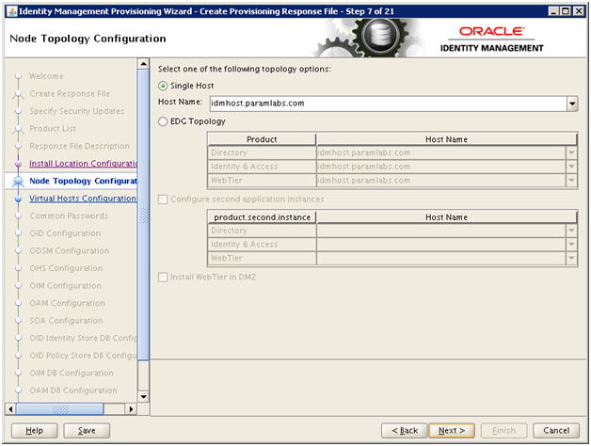Click the step list horizontal scroll left arrow
Image resolution: width=591 pixels, height=446 pixels.
click(10, 409)
